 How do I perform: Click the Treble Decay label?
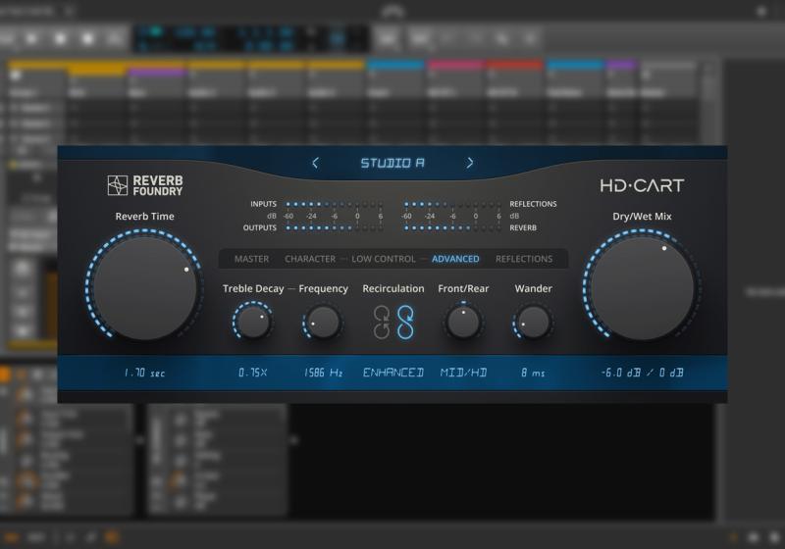pyautogui.click(x=253, y=289)
